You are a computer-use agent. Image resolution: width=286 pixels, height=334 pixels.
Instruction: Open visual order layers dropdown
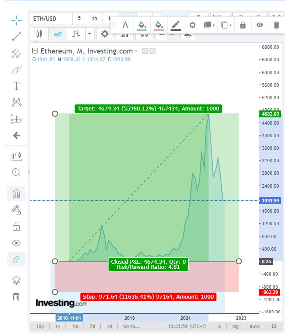[x=209, y=25]
